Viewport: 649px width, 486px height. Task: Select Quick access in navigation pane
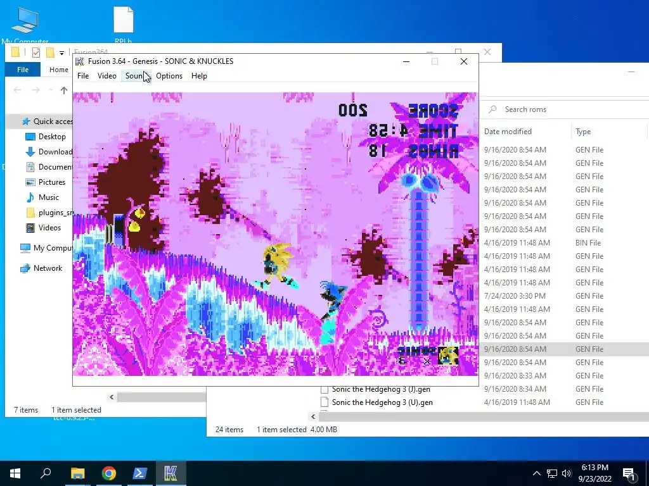[x=47, y=121]
